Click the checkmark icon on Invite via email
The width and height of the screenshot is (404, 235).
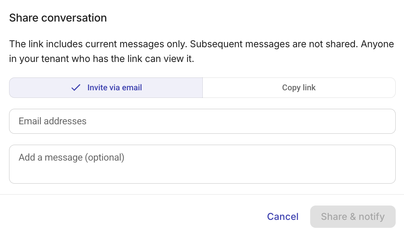(76, 87)
